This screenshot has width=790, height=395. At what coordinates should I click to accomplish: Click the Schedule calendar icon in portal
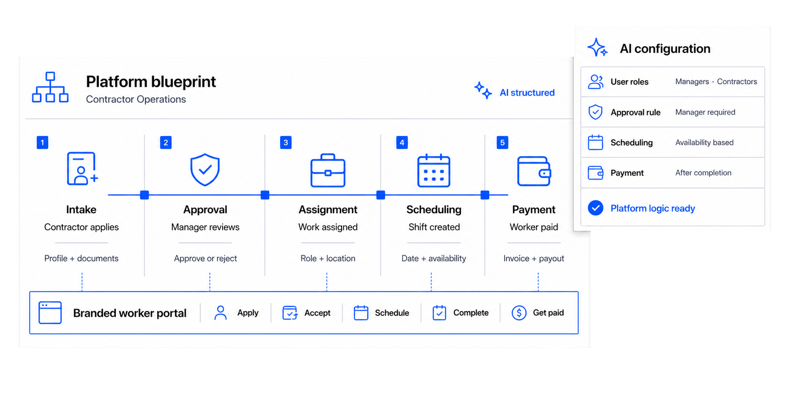[x=361, y=313]
